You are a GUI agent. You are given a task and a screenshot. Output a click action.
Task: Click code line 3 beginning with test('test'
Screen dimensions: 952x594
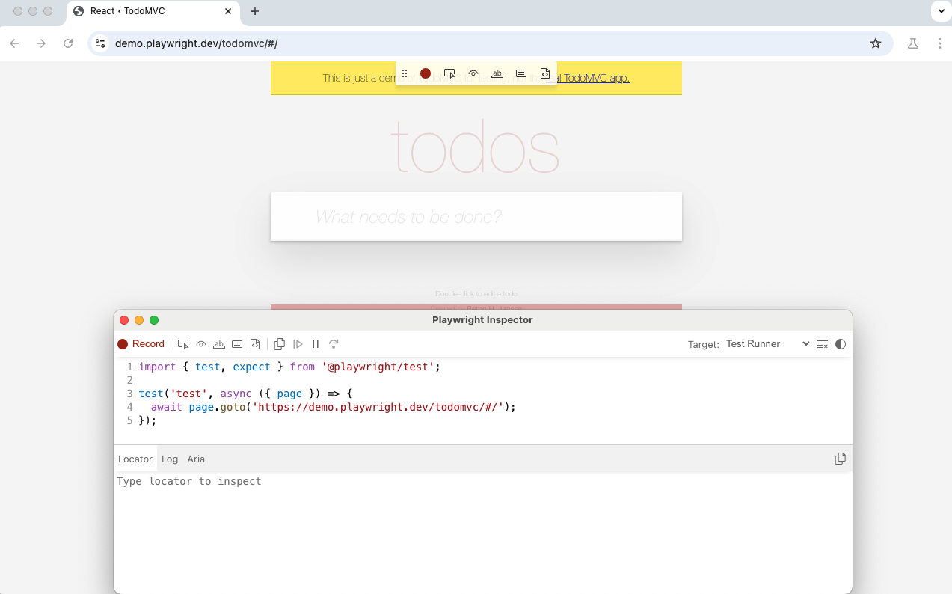coord(245,394)
